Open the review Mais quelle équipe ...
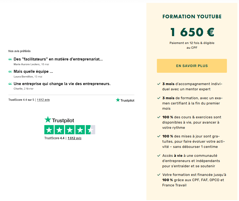The image size is (239, 201). pos(33,71)
